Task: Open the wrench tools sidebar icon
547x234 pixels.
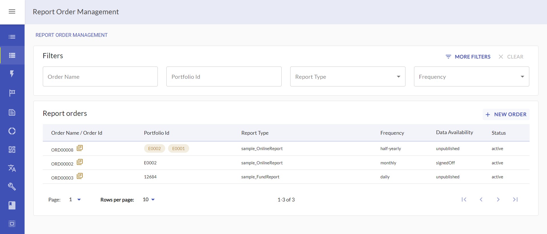Action: tap(12, 187)
